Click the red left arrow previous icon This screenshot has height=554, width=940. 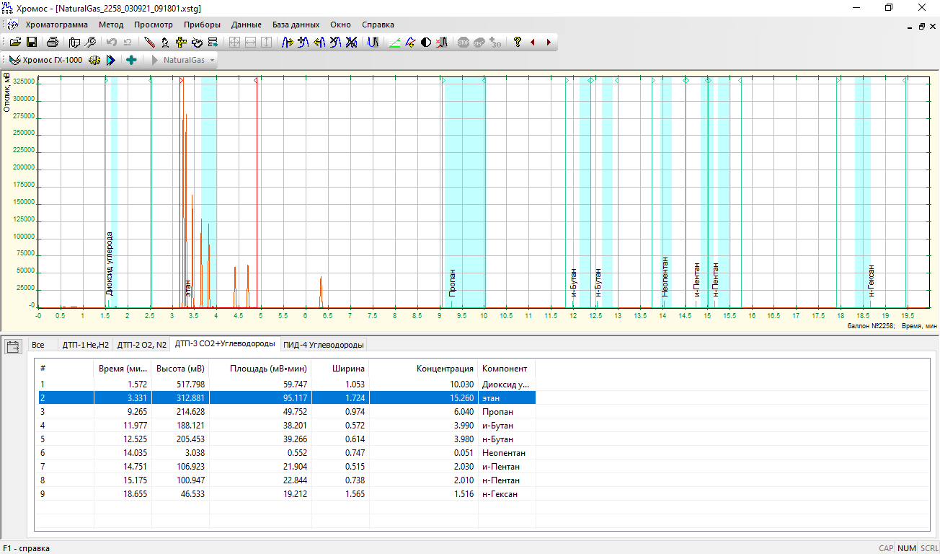[533, 43]
